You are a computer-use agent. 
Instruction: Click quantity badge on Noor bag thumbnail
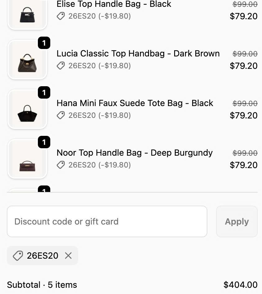pyautogui.click(x=44, y=142)
